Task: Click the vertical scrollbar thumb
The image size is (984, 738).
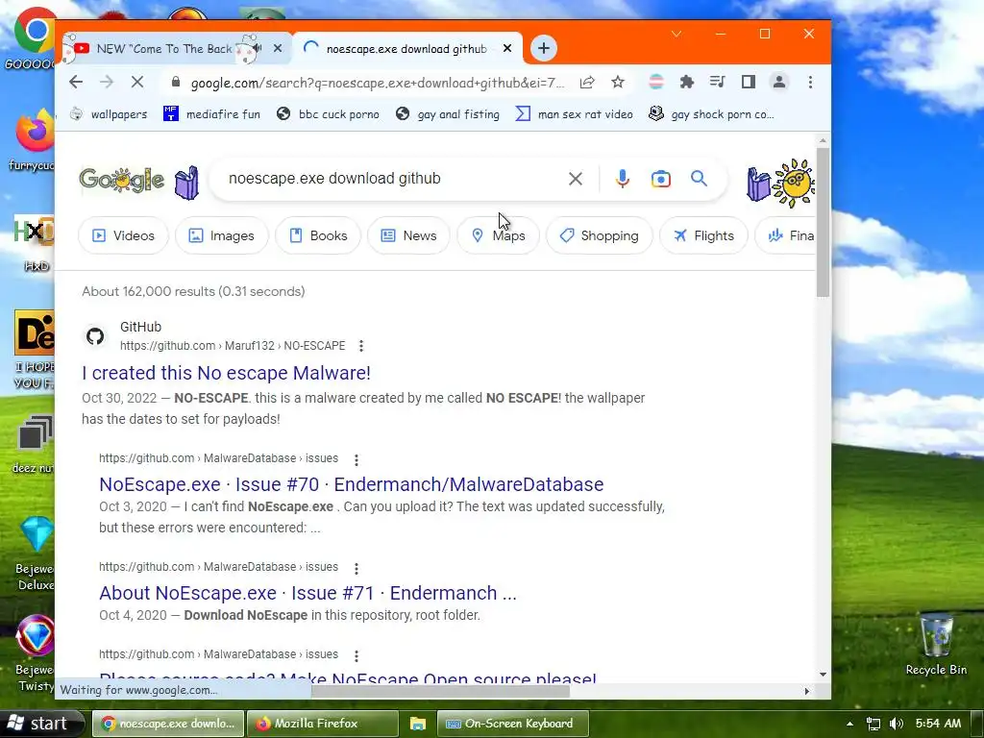Action: coord(823,222)
